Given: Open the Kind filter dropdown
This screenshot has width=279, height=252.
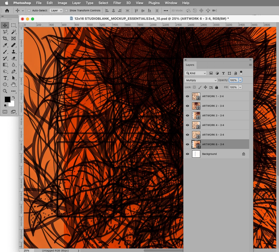Looking at the screenshot, I should [195, 73].
